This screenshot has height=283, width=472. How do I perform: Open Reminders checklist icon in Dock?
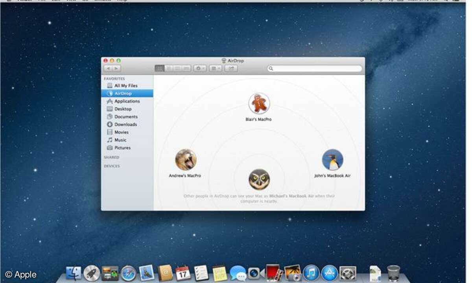click(201, 273)
